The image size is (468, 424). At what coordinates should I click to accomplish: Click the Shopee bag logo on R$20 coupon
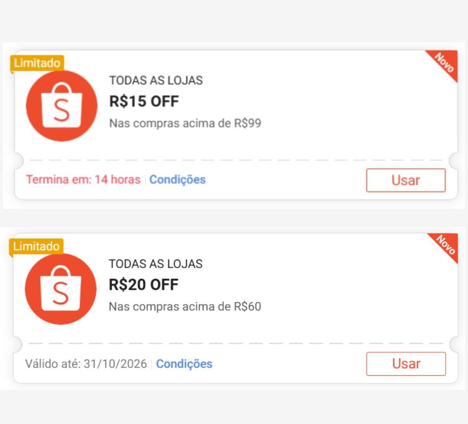[61, 289]
